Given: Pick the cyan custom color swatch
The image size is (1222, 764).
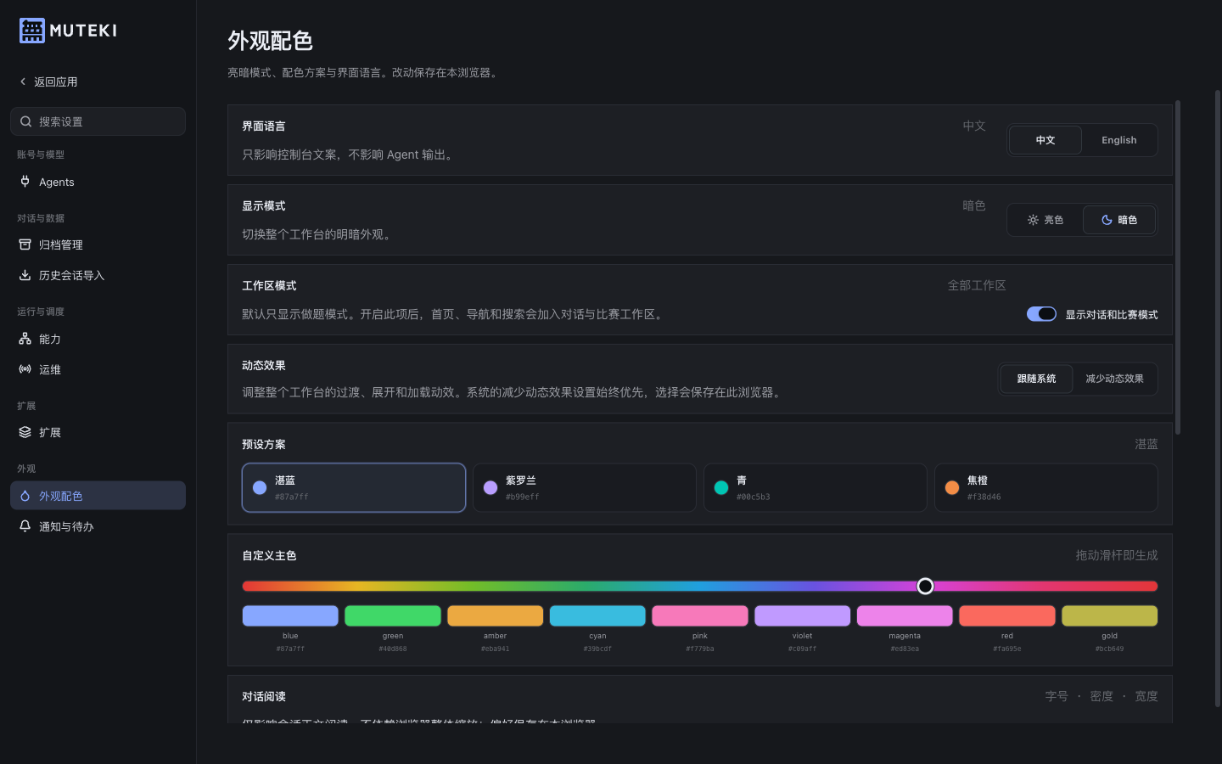Looking at the screenshot, I should 597,615.
